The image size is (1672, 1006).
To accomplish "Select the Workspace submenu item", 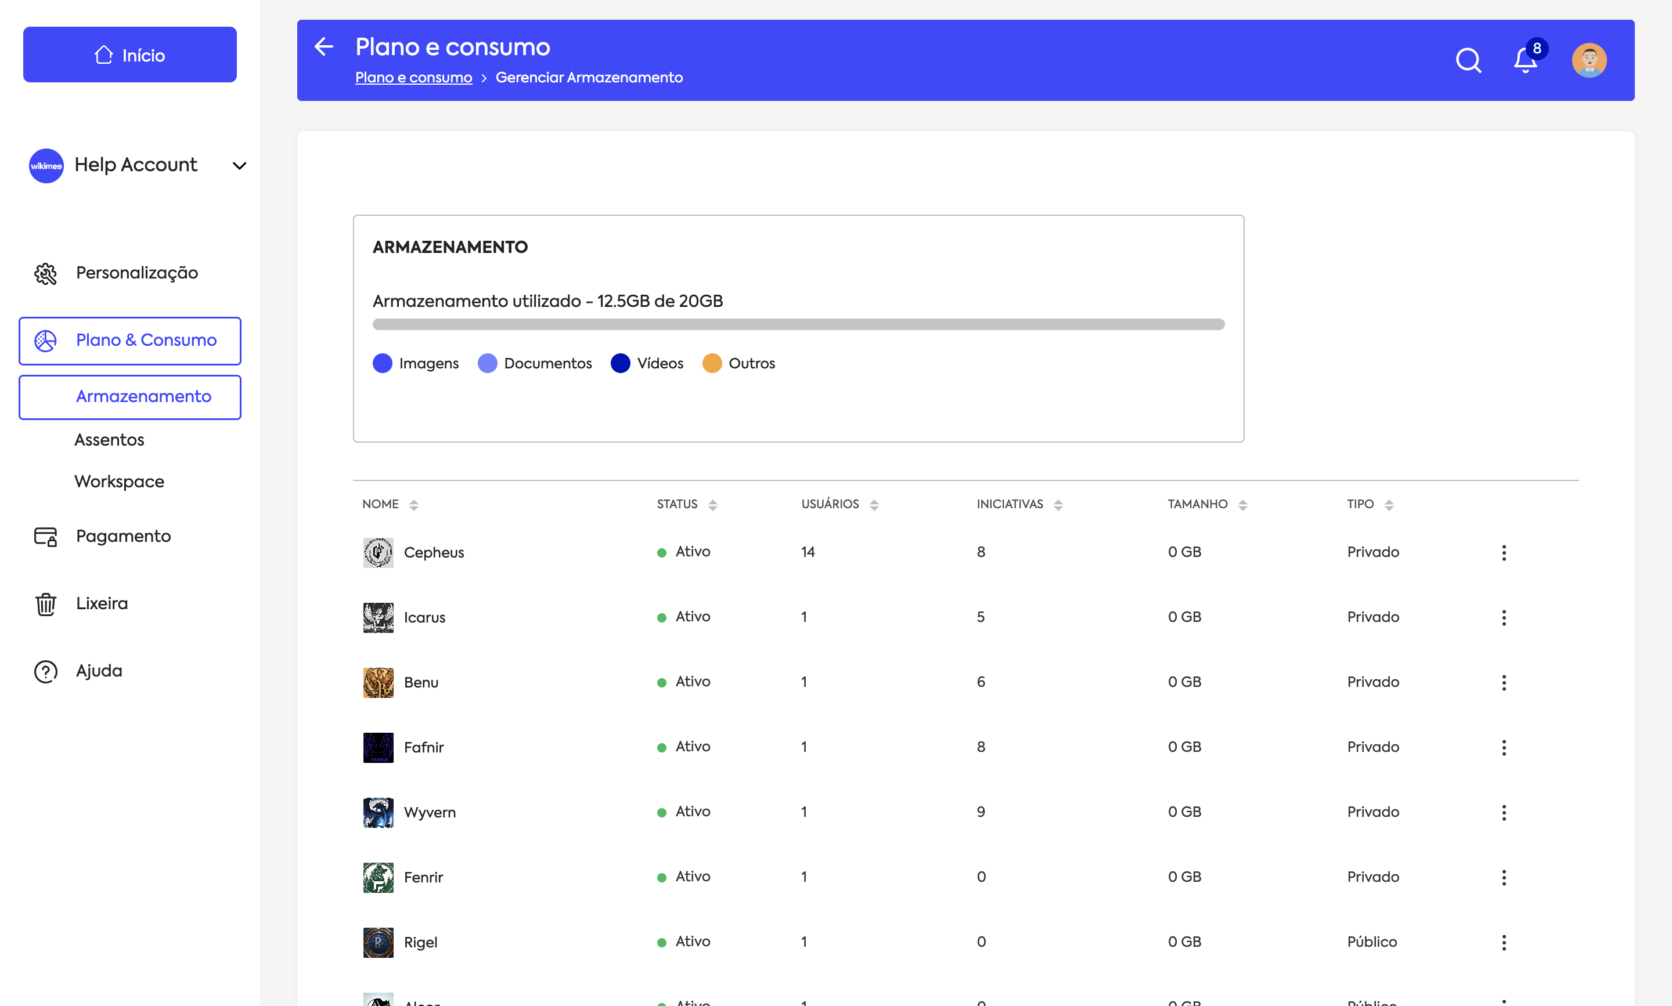I will 120,482.
